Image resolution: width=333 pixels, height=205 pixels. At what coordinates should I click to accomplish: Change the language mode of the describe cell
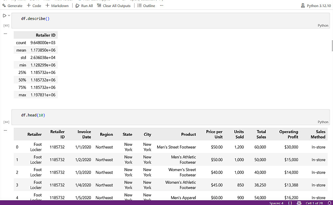tap(323, 26)
